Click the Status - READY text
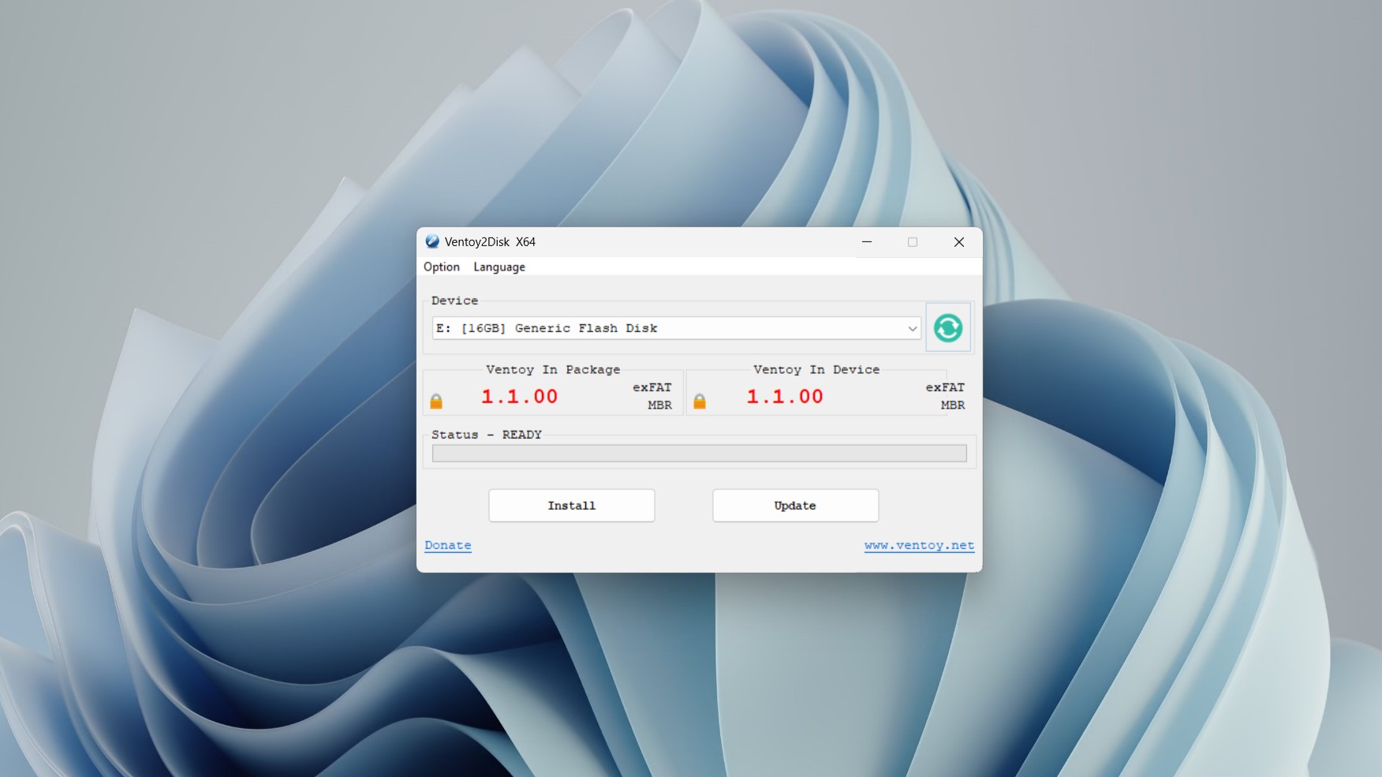This screenshot has width=1382, height=777. tap(487, 435)
